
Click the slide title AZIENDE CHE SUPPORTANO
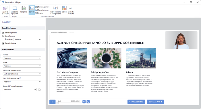(x=100, y=43)
